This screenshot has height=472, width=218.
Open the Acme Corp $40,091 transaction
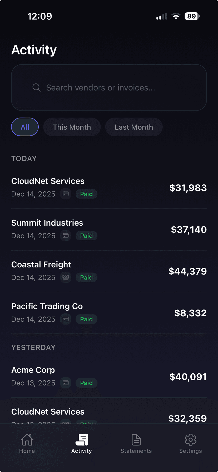tap(109, 377)
